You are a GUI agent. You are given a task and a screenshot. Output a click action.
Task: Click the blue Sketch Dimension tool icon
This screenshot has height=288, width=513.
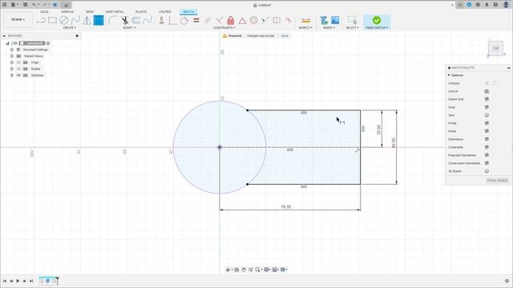click(x=99, y=20)
